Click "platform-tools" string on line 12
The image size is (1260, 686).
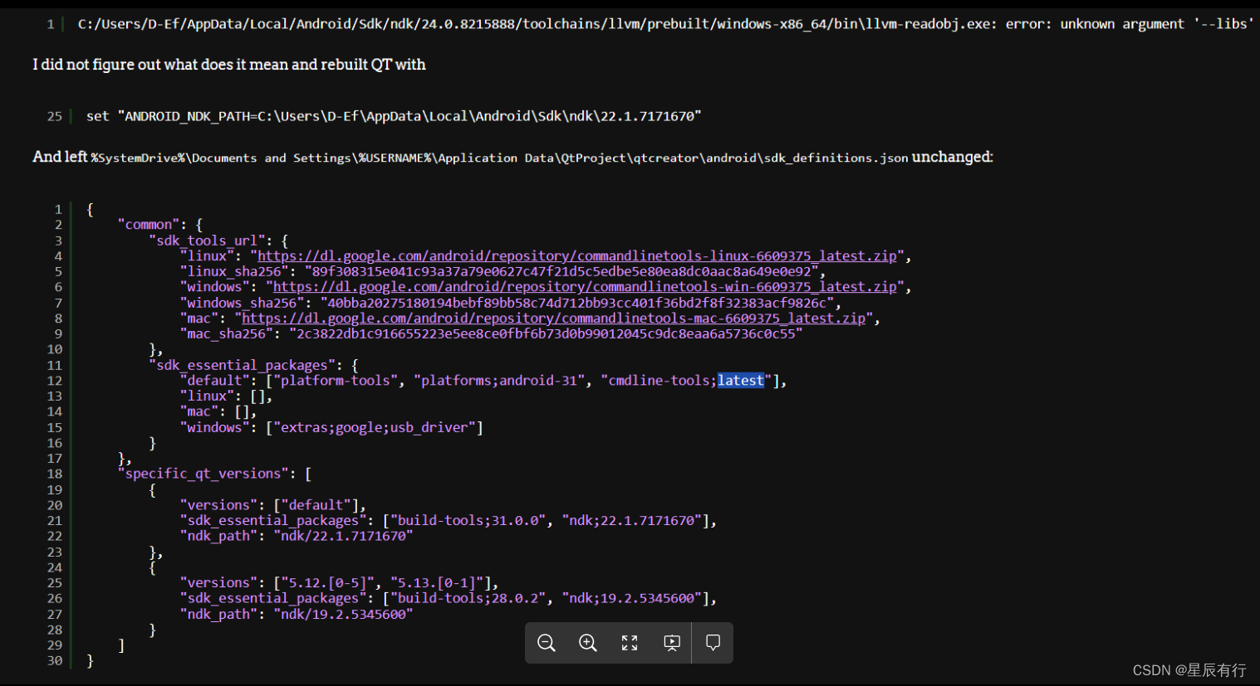click(336, 381)
